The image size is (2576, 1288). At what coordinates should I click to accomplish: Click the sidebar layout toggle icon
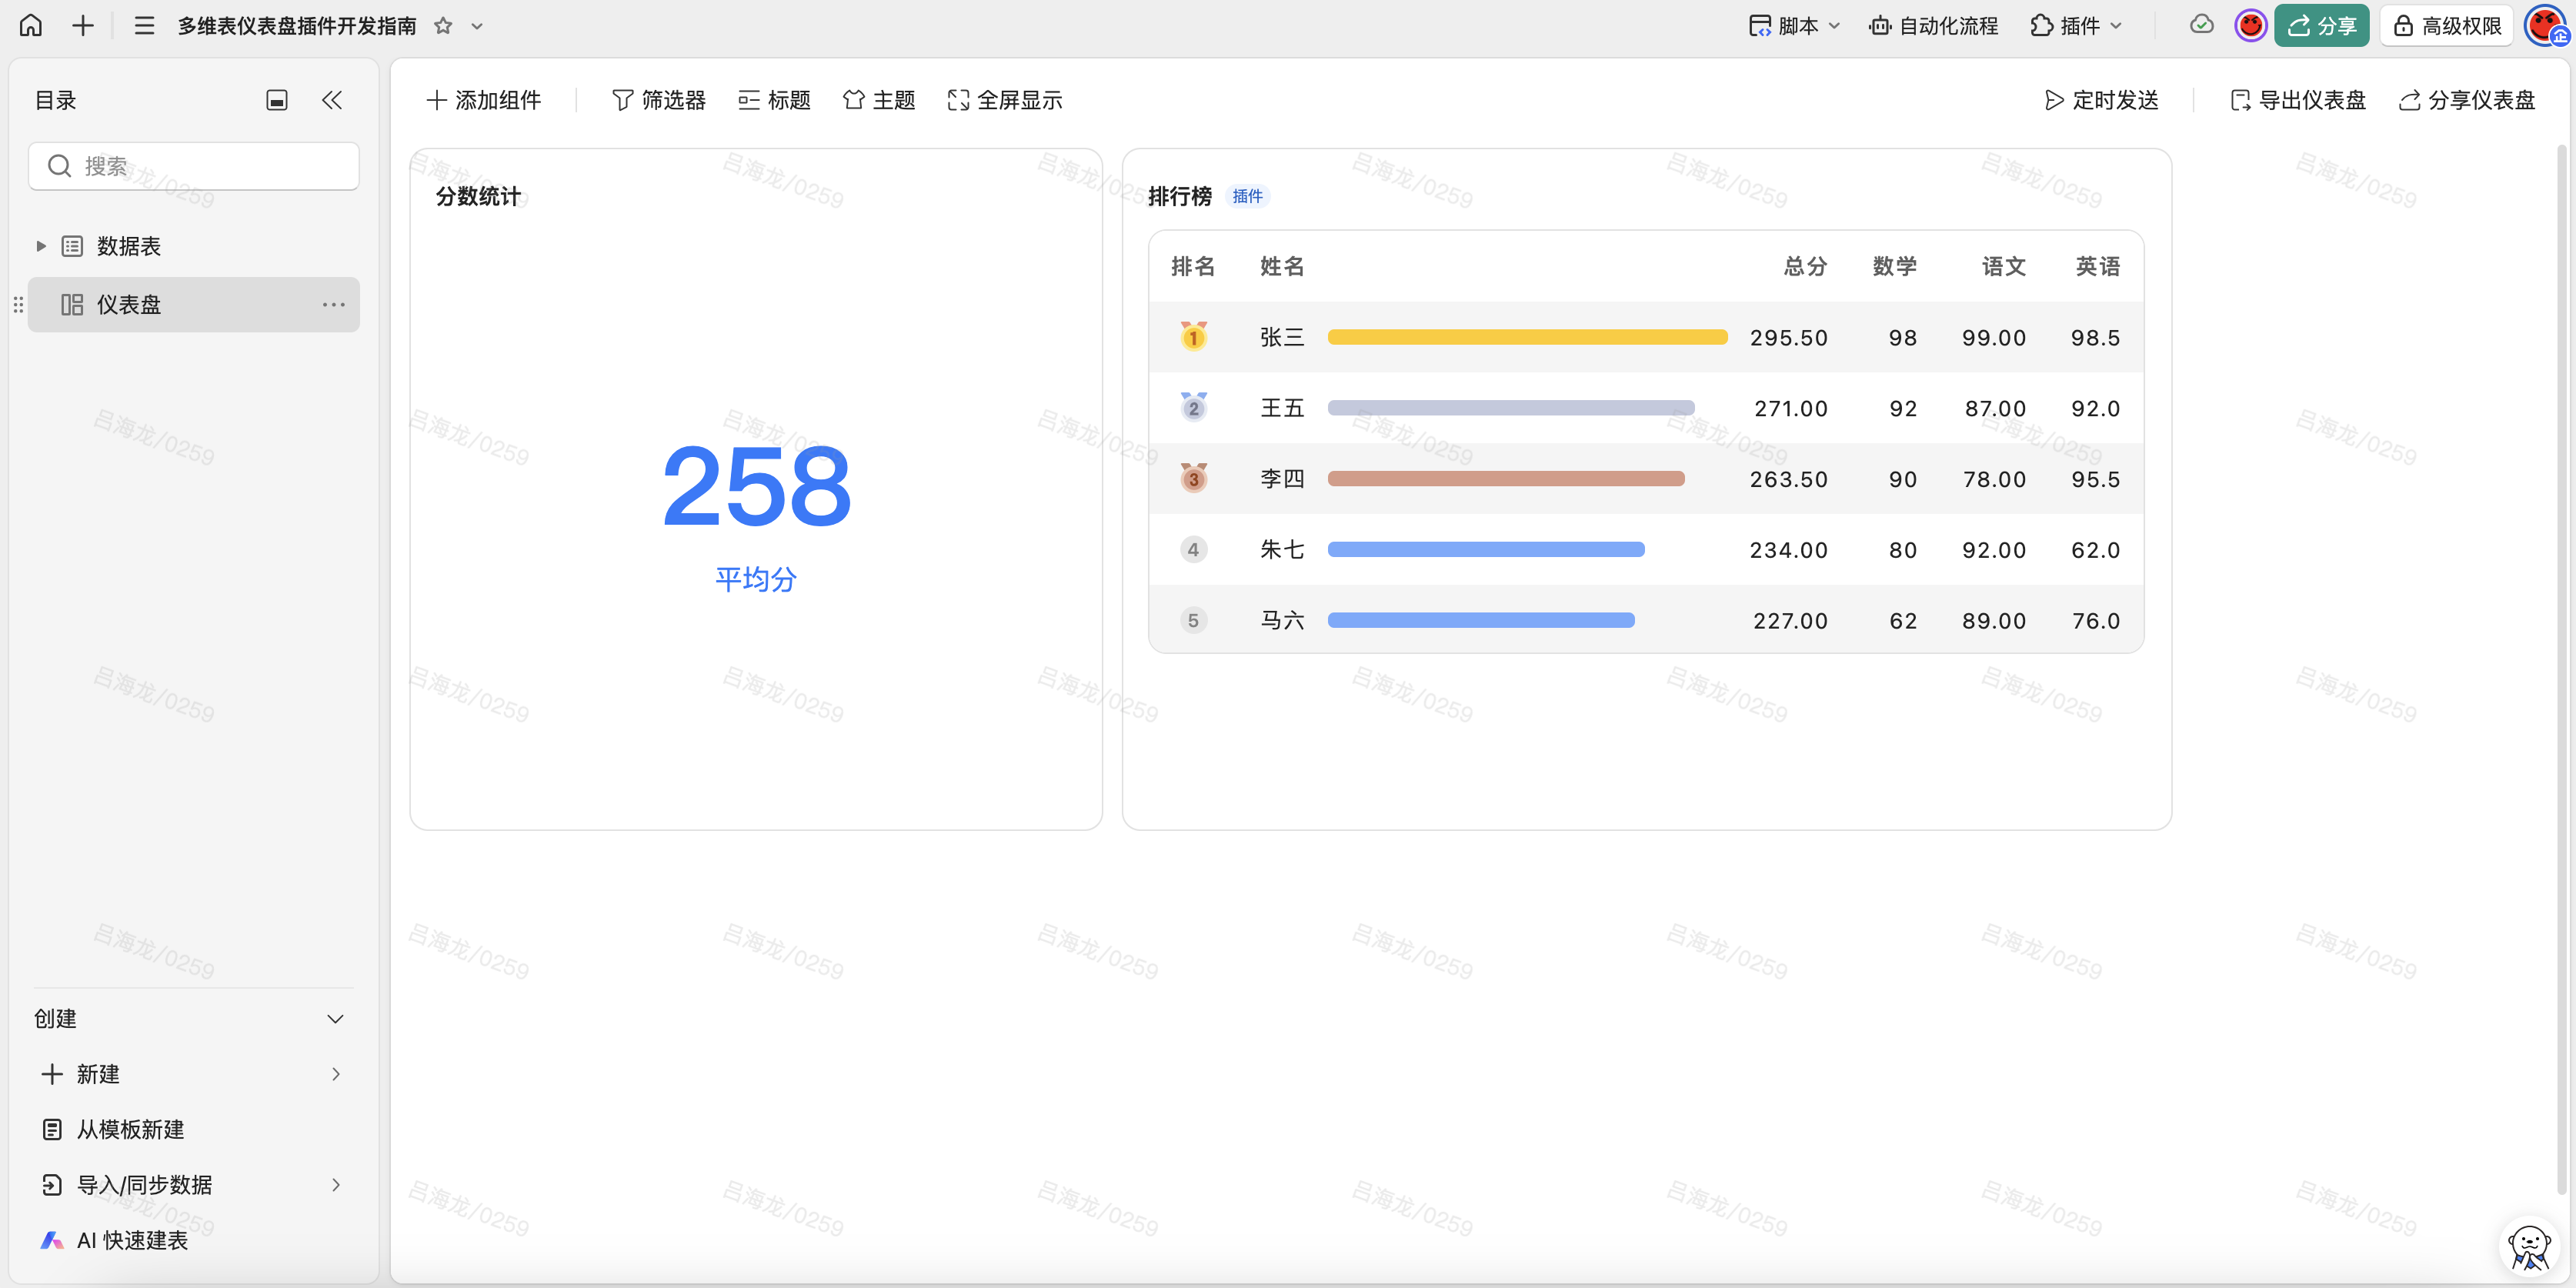click(x=277, y=100)
